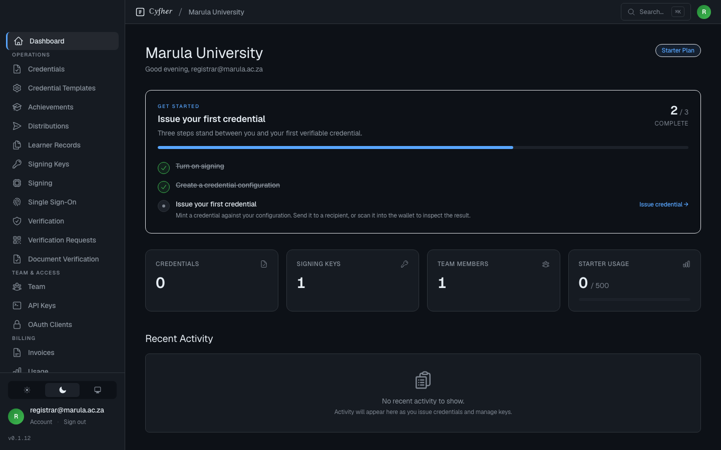Click Sign out link
Viewport: 721px width, 450px height.
tap(75, 422)
